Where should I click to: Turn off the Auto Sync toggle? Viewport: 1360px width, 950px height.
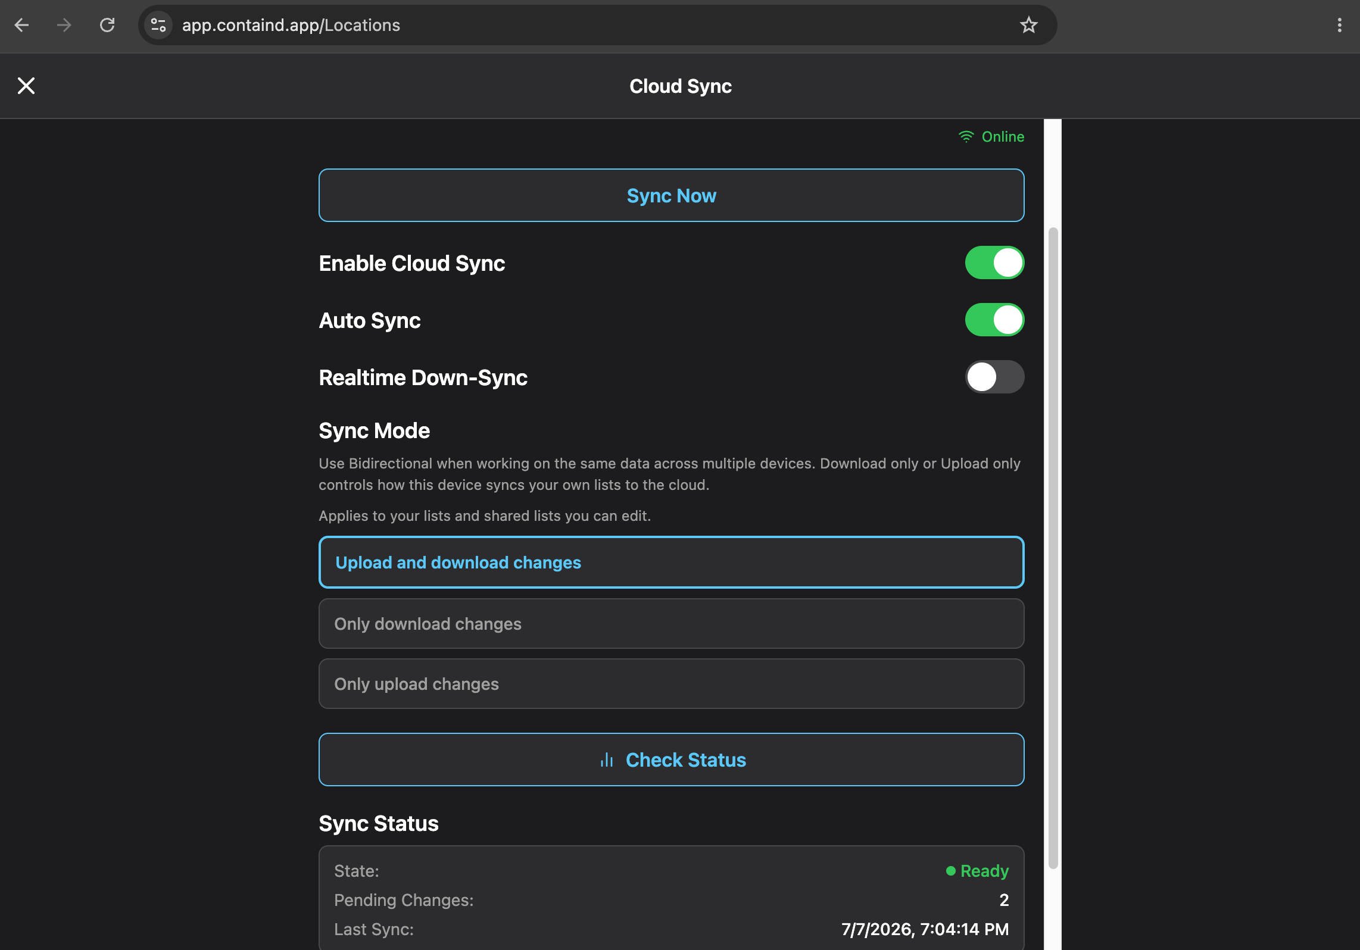point(994,320)
